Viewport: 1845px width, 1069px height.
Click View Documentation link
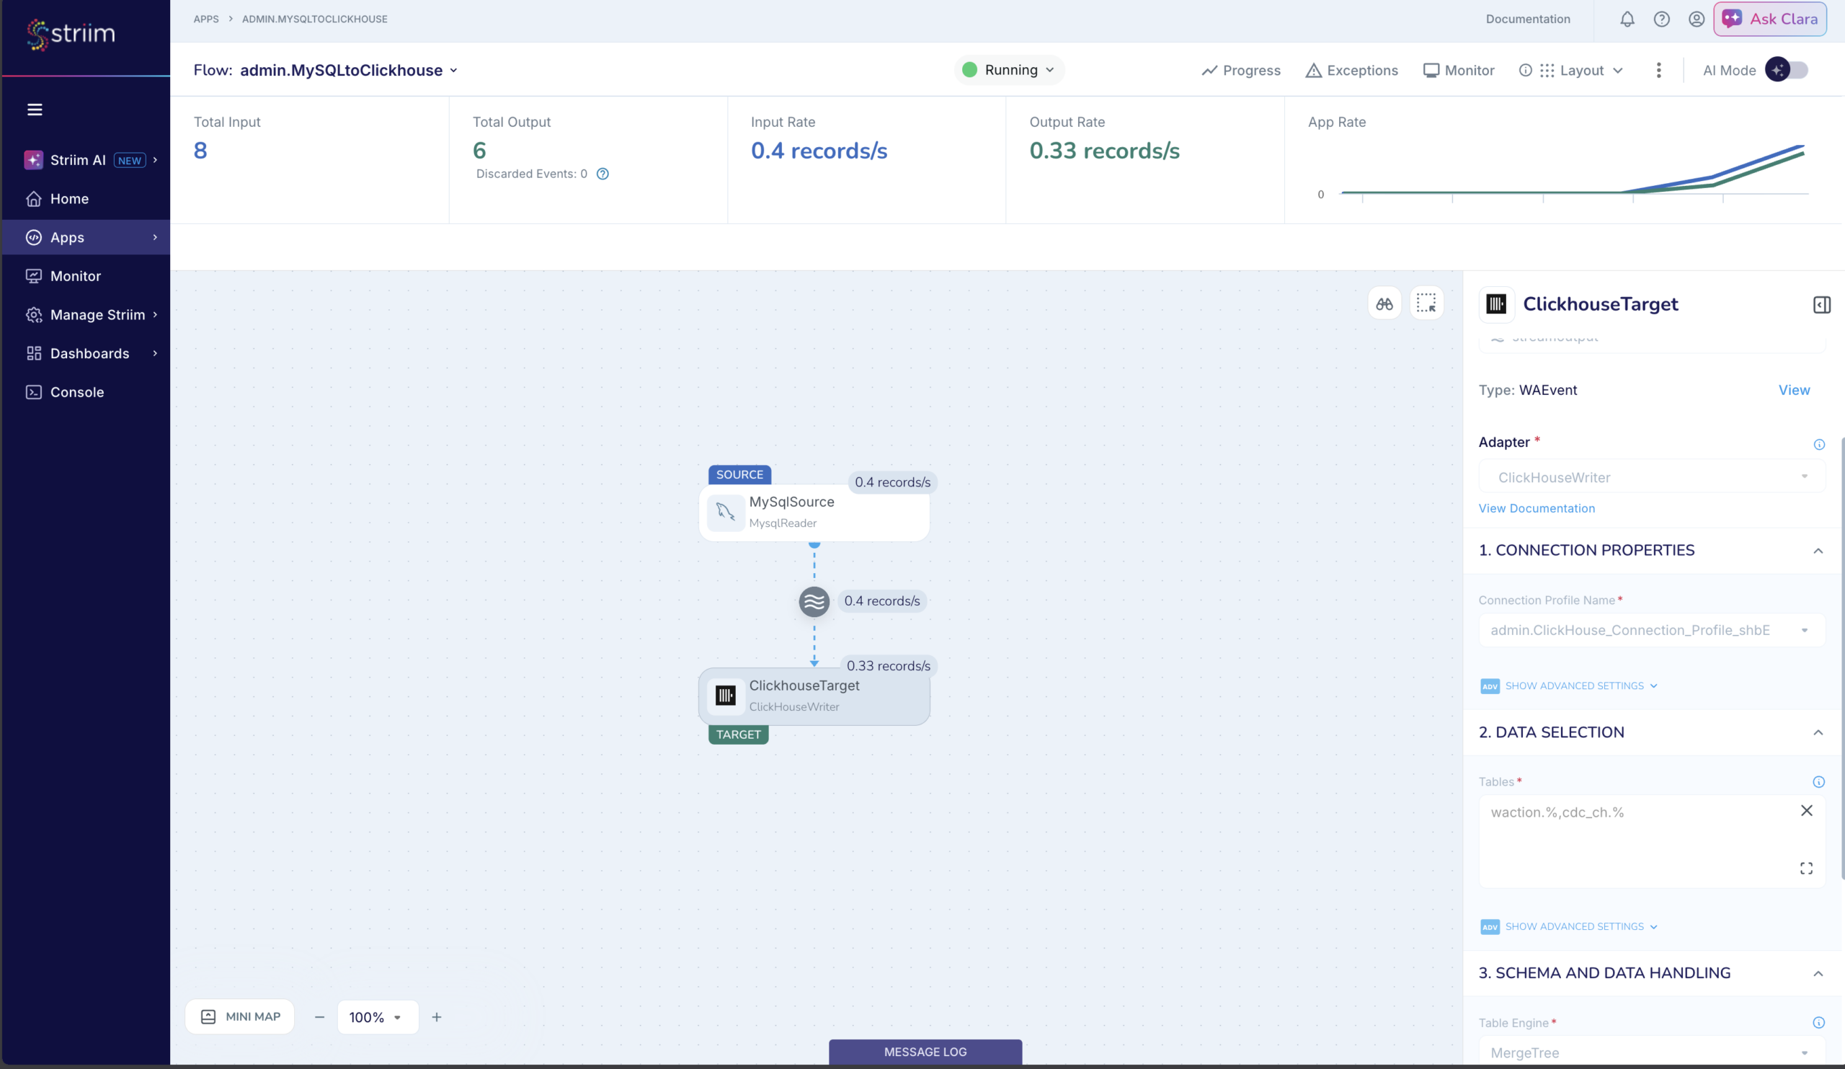pyautogui.click(x=1536, y=508)
